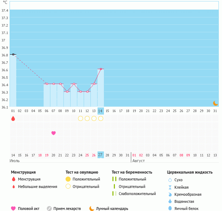Viewport: 222px width, 211px height.
Task: Click the yellow Положительный ovulation legend icon
Action: (x=68, y=179)
